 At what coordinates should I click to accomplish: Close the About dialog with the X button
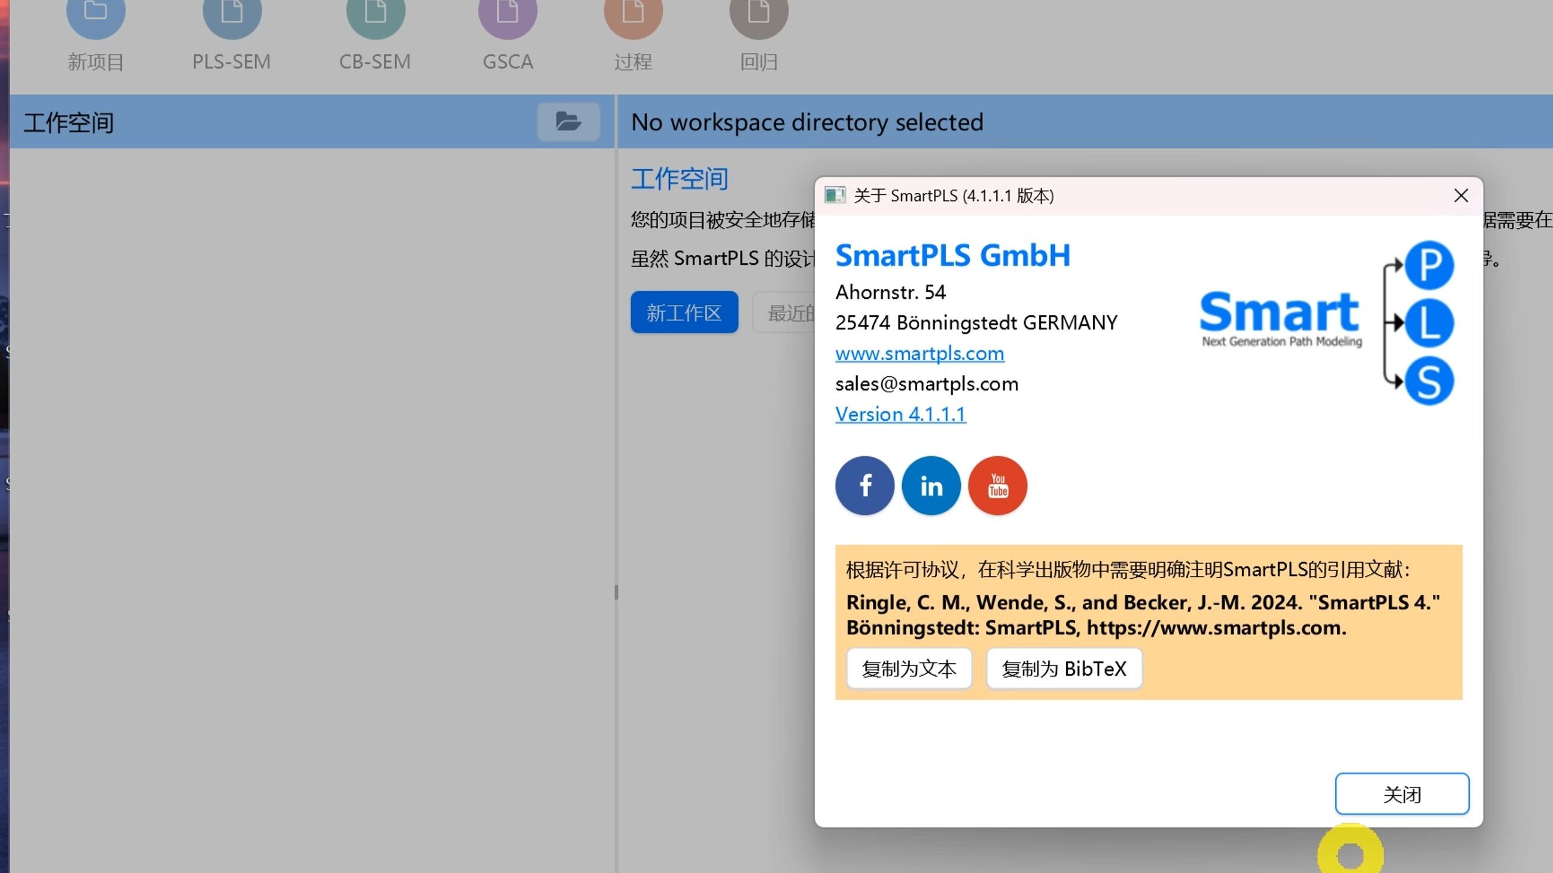point(1461,196)
